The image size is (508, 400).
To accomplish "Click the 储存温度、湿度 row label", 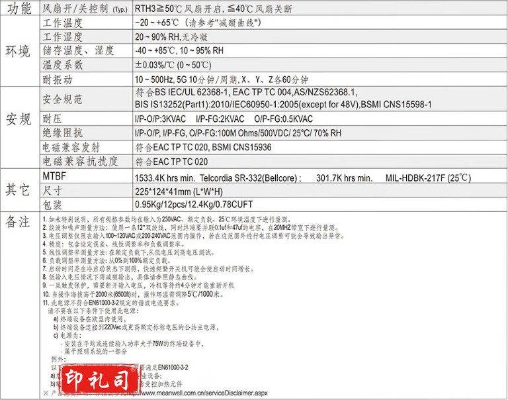I will tap(78, 51).
